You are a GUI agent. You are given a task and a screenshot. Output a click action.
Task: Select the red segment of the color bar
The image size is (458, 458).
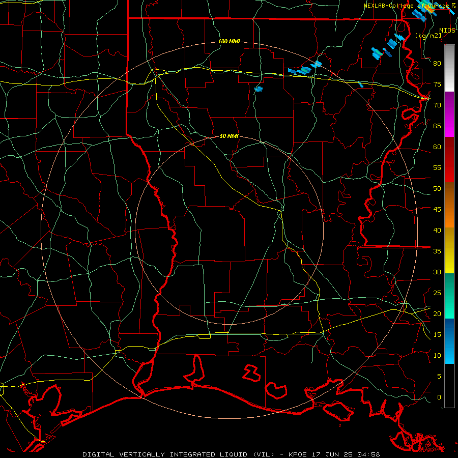(x=449, y=159)
